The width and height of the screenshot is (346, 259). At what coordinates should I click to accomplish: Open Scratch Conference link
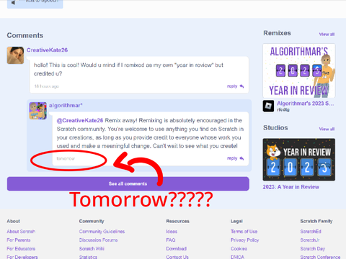(x=320, y=257)
